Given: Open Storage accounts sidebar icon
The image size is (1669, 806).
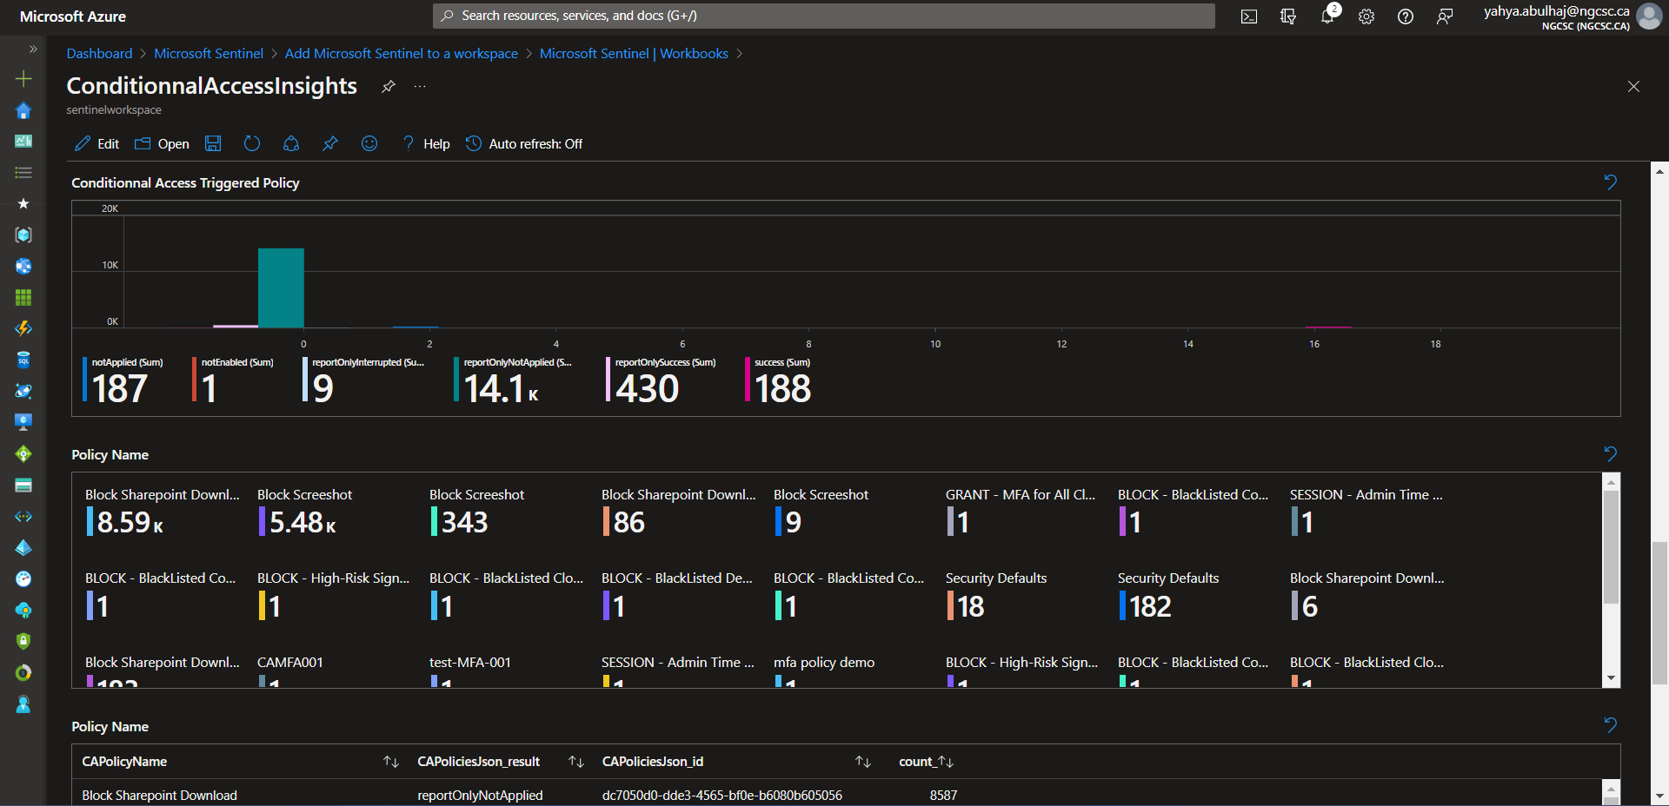Looking at the screenshot, I should pyautogui.click(x=23, y=486).
